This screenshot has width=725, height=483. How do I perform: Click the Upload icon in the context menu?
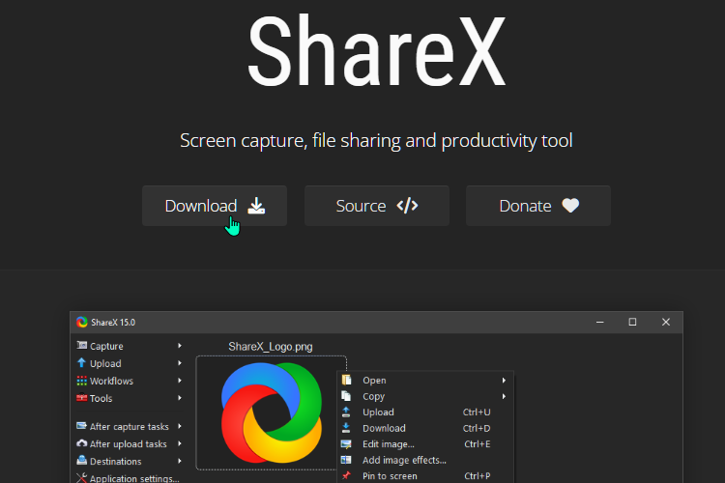(x=346, y=412)
